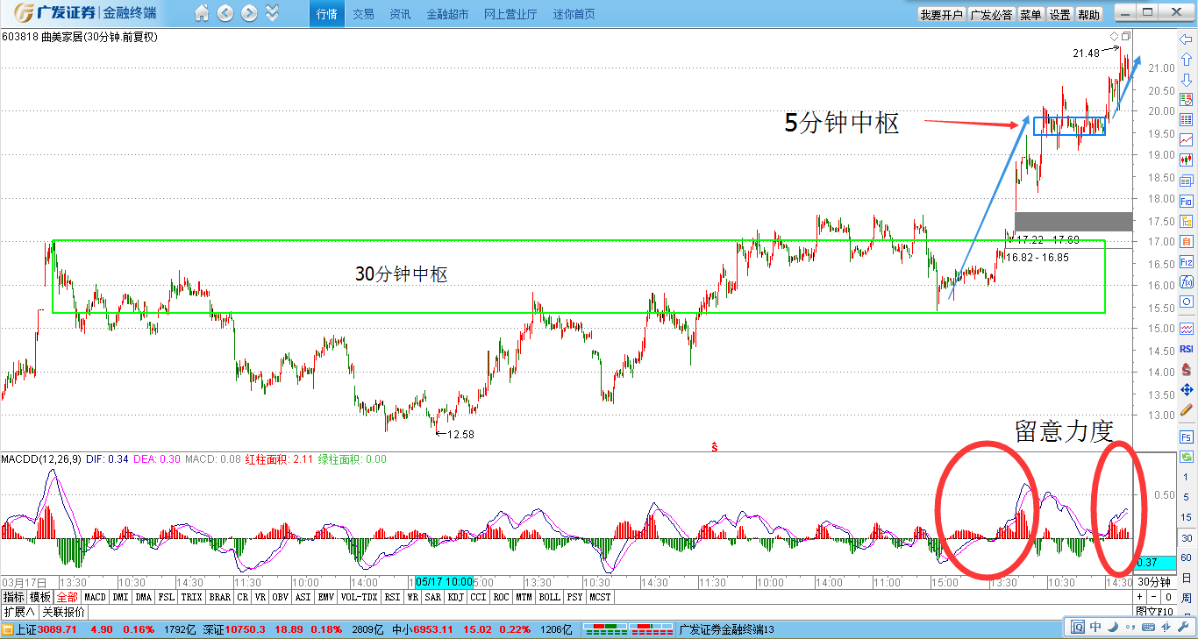Image resolution: width=1198 pixels, height=639 pixels.
Task: Click the up arrow icon in right sidebar
Action: pyautogui.click(x=1187, y=59)
